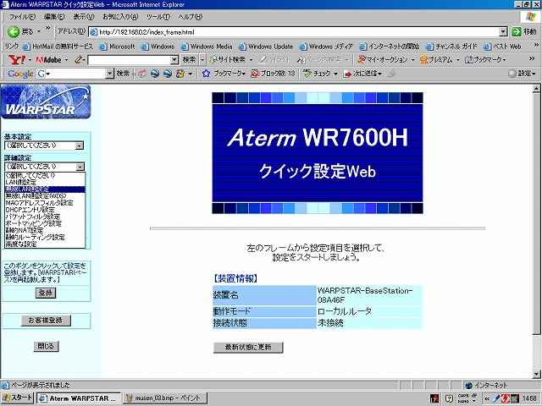Click the Google toolbar 検索 search button

click(x=123, y=74)
